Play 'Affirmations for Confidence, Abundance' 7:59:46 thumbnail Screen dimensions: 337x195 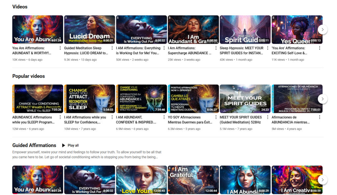(x=142, y=99)
